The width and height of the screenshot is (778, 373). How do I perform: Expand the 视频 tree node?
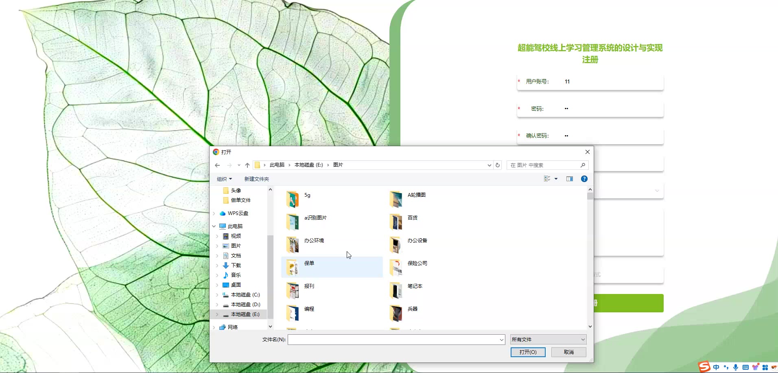217,236
